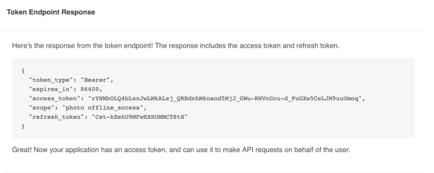Image resolution: width=434 pixels, height=173 pixels.
Task: Click the access_token value string
Action: click(x=225, y=99)
